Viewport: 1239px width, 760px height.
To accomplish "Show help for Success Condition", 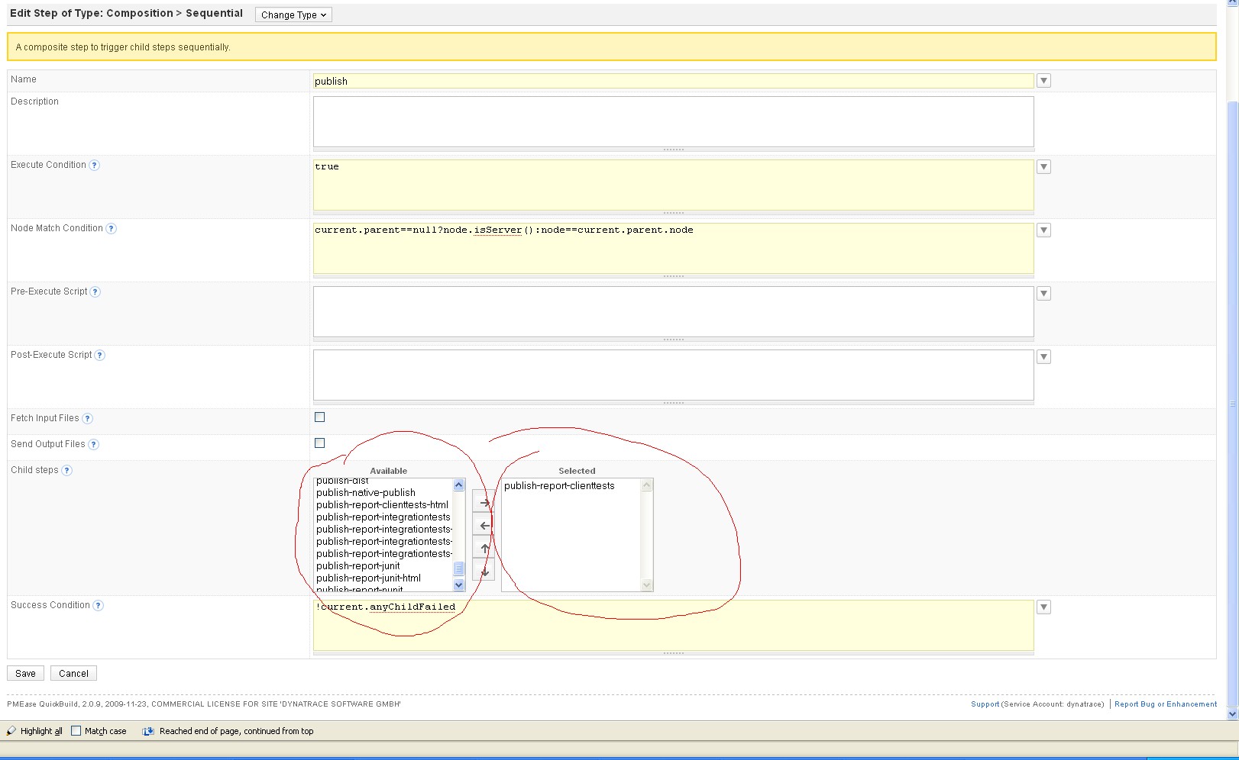I will click(99, 606).
